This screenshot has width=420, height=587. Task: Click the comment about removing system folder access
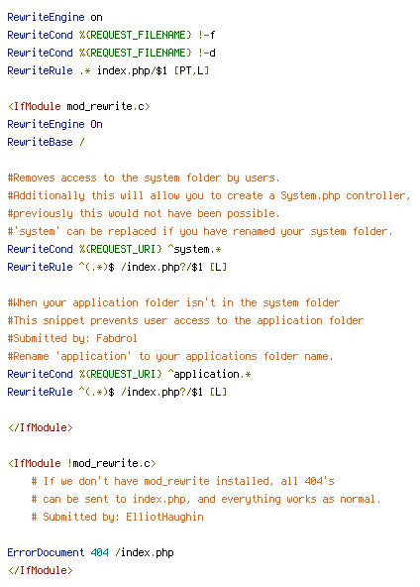click(x=144, y=177)
